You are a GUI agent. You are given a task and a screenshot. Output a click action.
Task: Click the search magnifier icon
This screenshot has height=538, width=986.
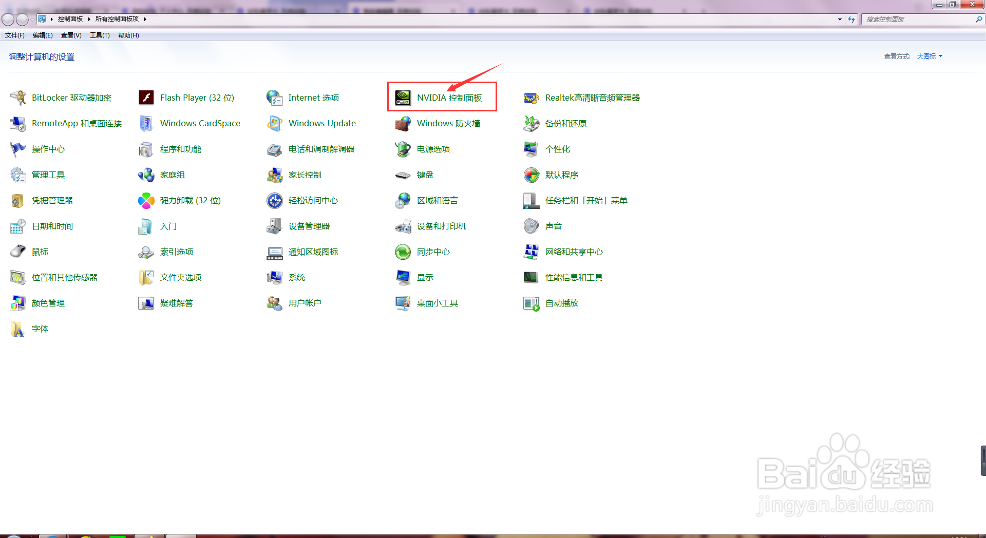[x=979, y=19]
